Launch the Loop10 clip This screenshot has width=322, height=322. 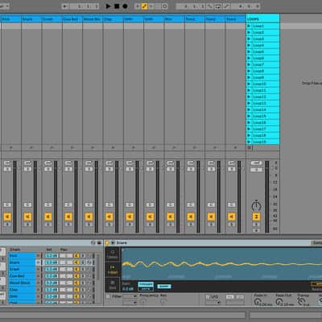pyautogui.click(x=249, y=84)
